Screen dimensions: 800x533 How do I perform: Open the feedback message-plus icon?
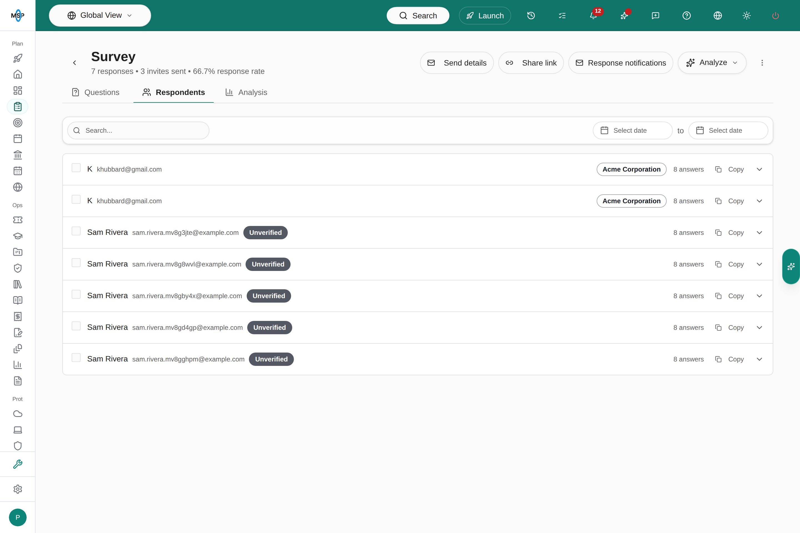click(x=656, y=16)
